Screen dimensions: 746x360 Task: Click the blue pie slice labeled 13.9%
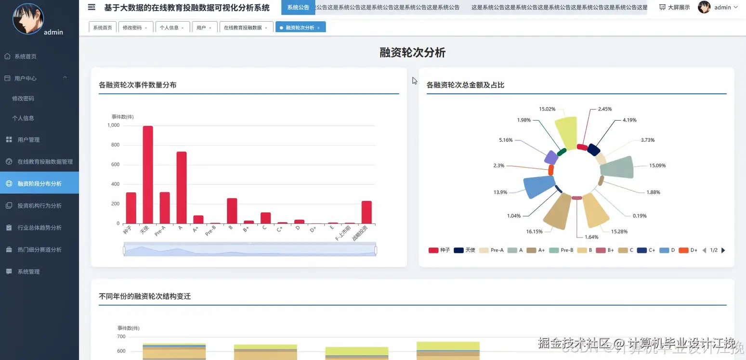pos(539,187)
